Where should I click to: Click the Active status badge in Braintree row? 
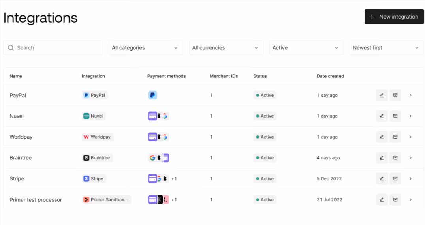[x=265, y=157]
